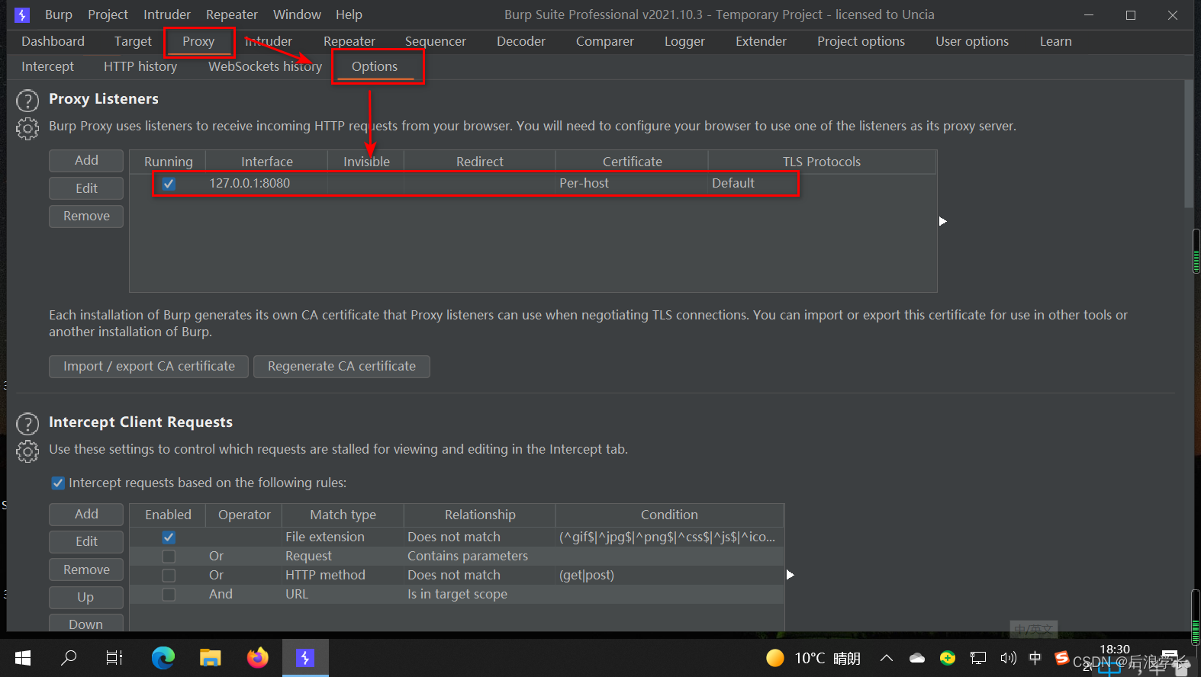Switch to the Logger tab
1201x677 pixels.
[x=684, y=41]
